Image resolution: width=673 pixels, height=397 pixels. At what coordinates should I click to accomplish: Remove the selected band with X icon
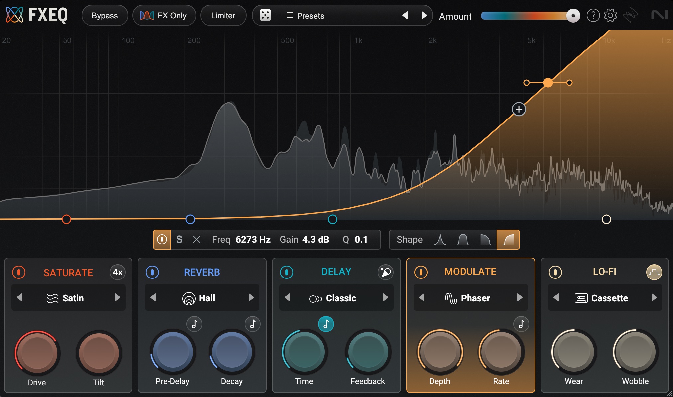pyautogui.click(x=197, y=239)
